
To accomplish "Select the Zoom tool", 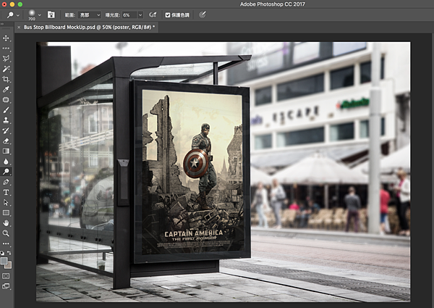I will 6,233.
